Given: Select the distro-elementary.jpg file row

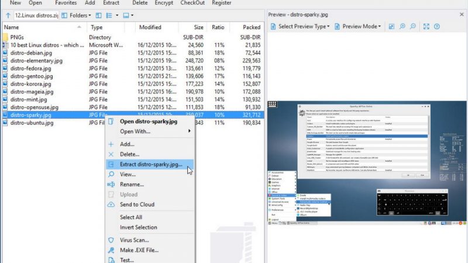Looking at the screenshot, I should (x=133, y=61).
